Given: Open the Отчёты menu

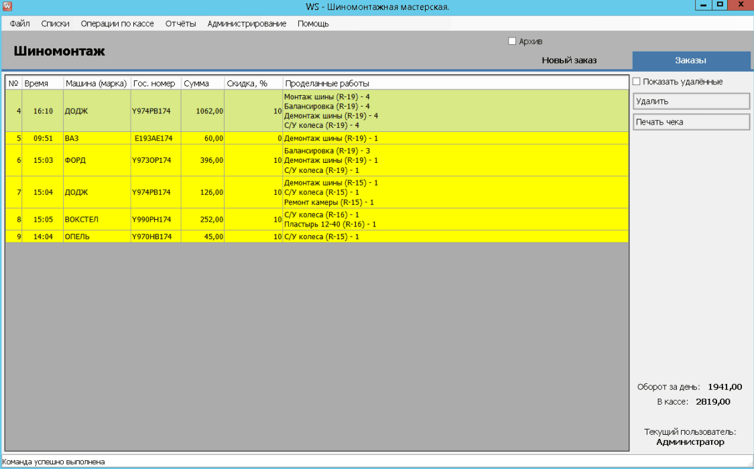Looking at the screenshot, I should (x=180, y=23).
